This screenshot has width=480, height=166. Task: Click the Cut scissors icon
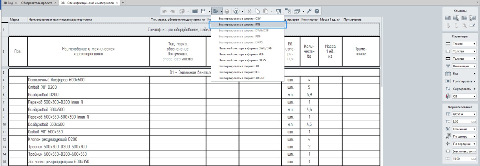tap(249, 12)
